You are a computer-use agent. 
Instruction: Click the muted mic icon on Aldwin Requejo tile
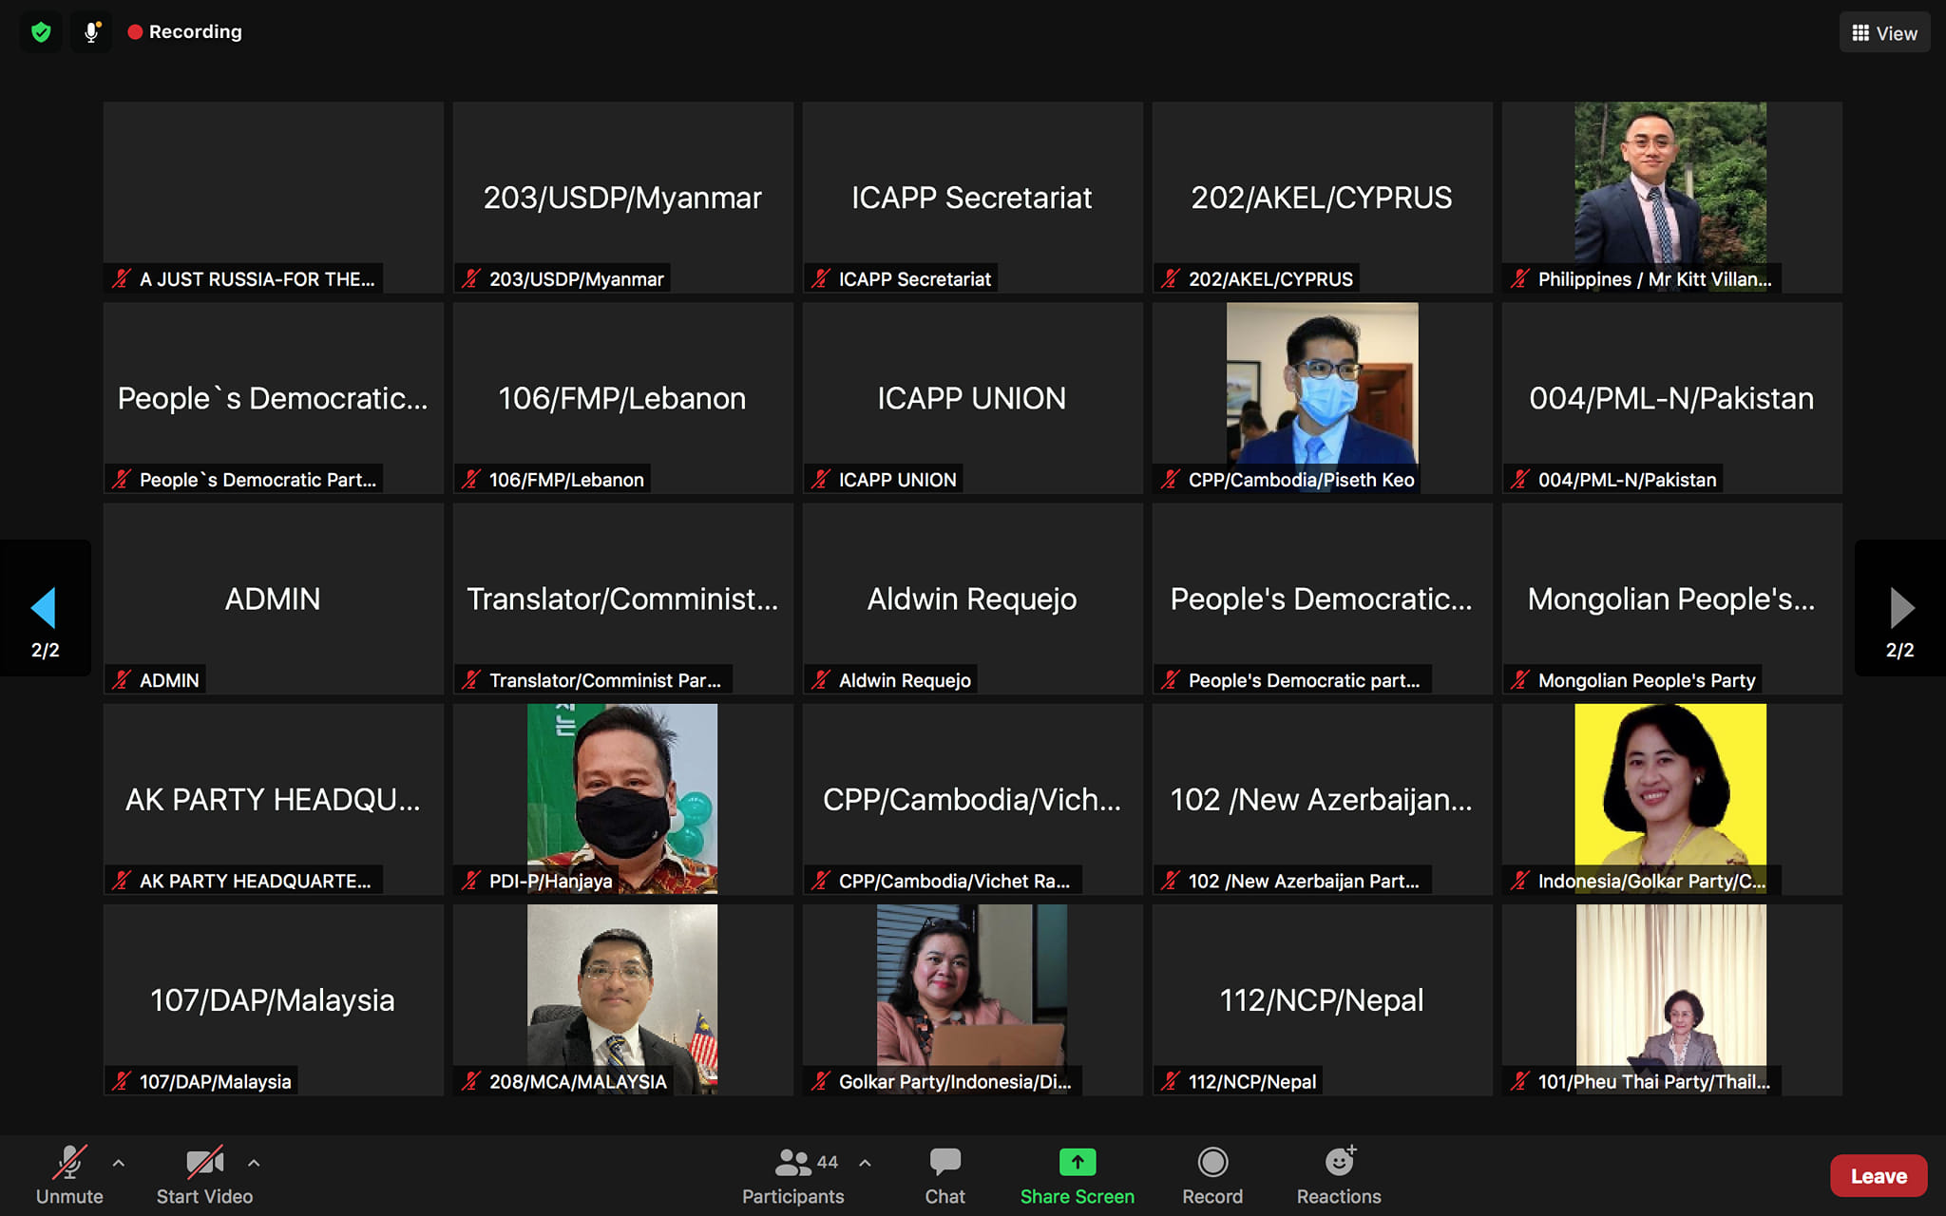point(821,679)
